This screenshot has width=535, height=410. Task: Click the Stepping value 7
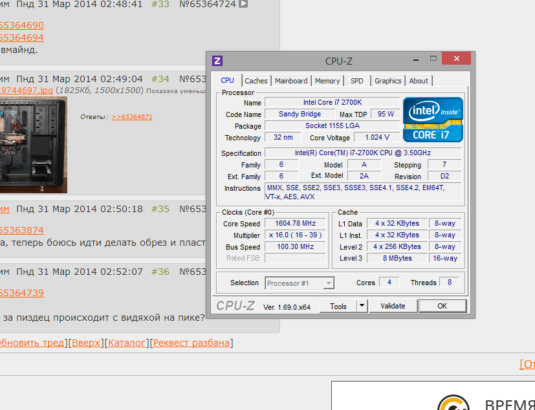pyautogui.click(x=444, y=164)
